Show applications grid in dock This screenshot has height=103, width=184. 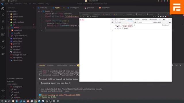point(2,101)
